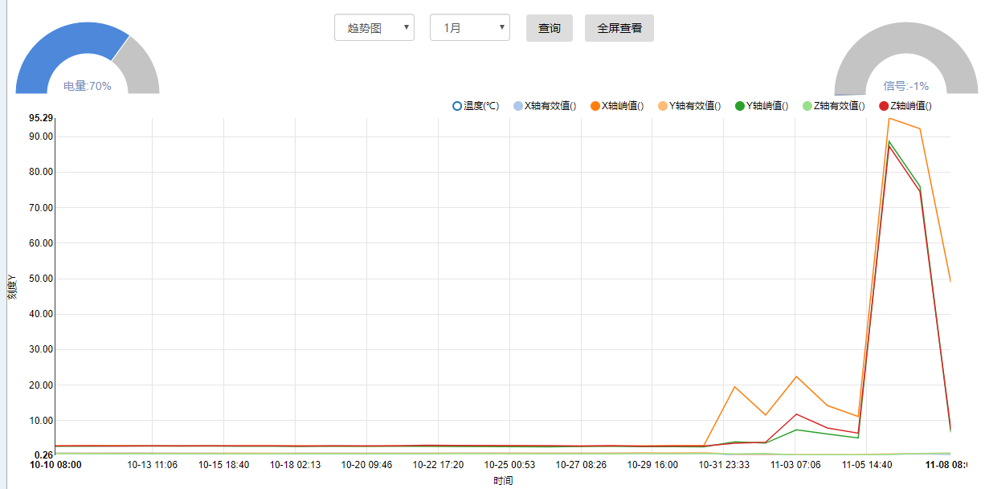
Task: Click the 60.00 Y-axis tick label
Action: coord(41,243)
